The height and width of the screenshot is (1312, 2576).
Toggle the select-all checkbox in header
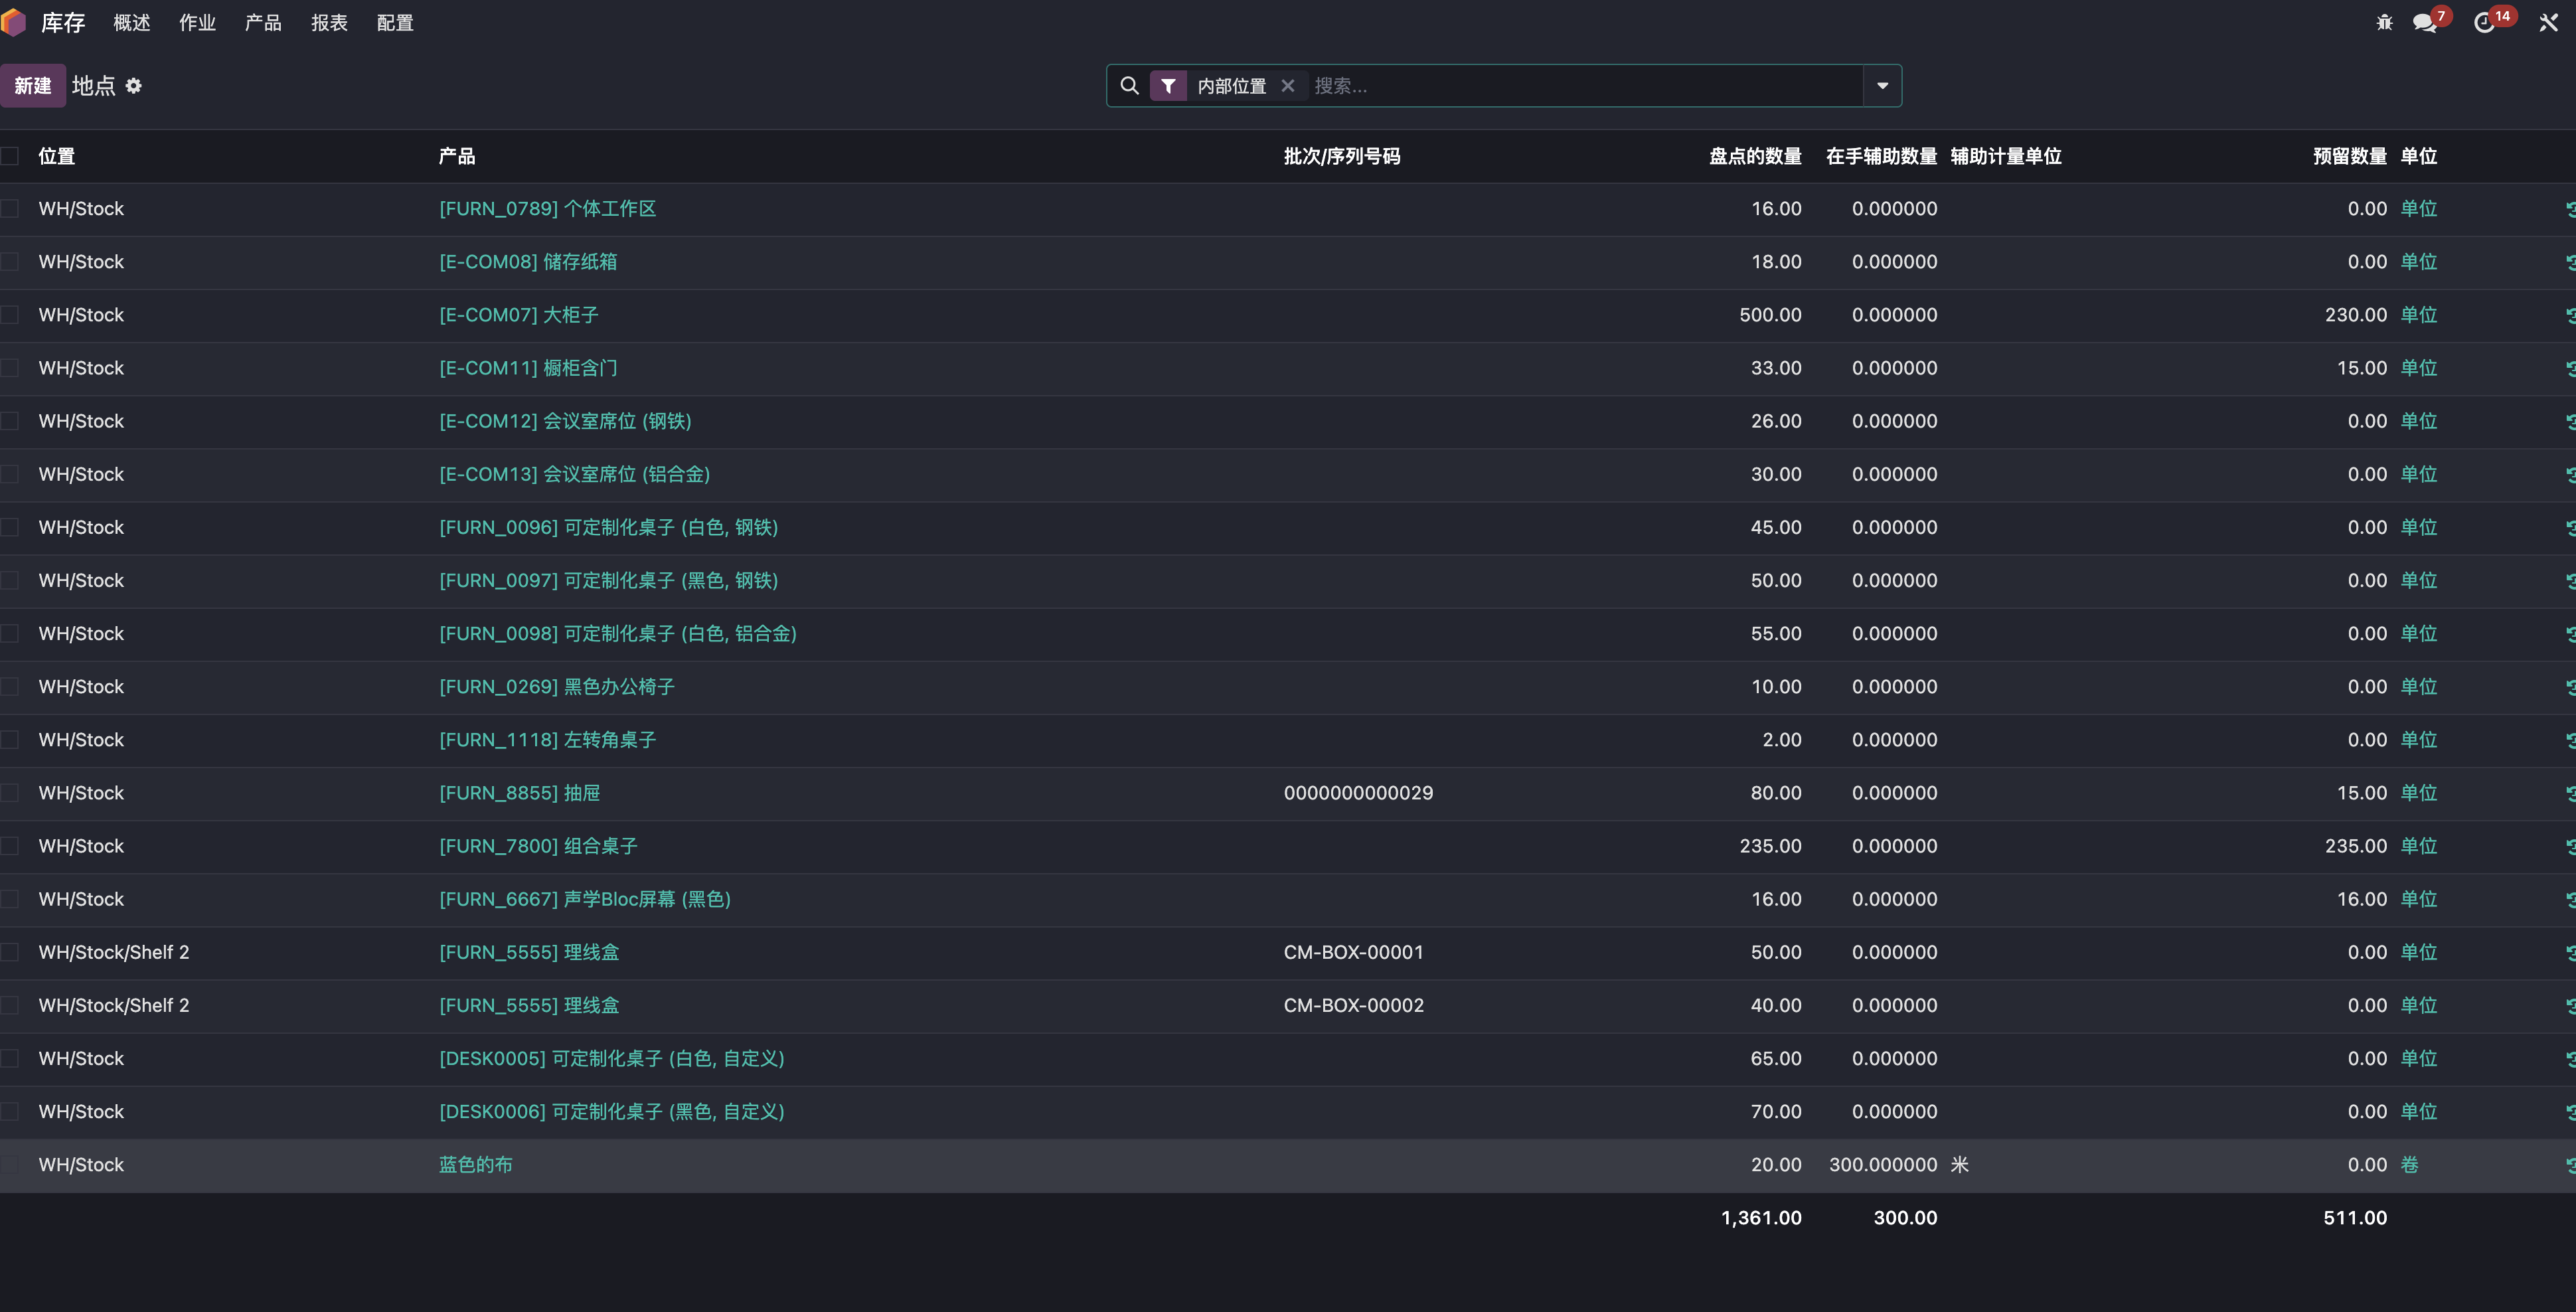point(10,156)
